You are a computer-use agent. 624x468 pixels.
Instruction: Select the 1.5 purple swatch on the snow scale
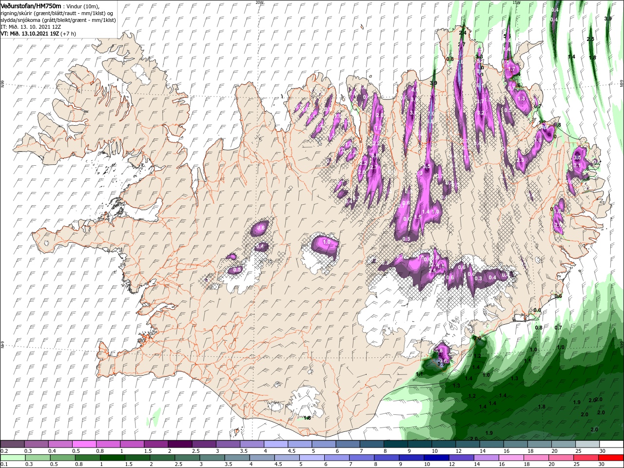[156, 444]
